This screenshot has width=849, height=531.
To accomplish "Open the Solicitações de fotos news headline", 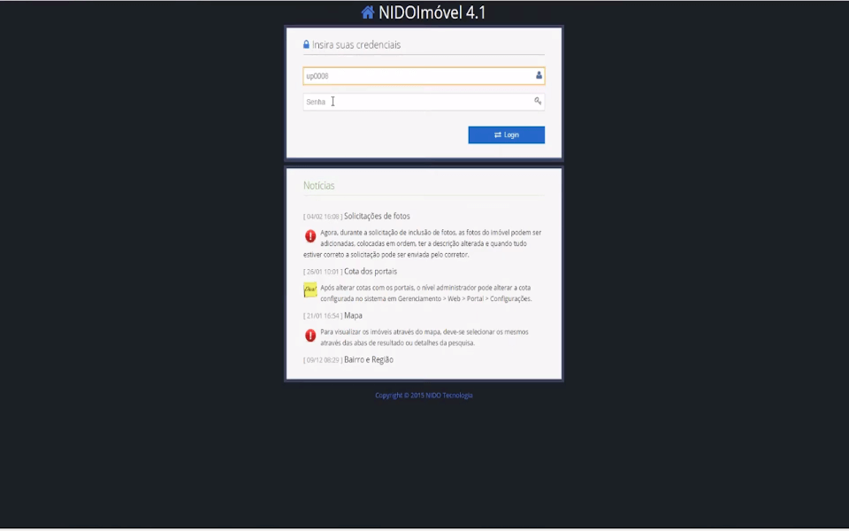I will [377, 216].
